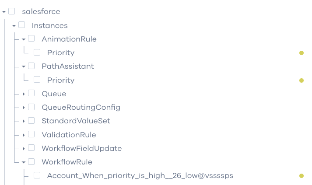312x185 pixels.
Task: Enable the WorkflowFieldUpdate checkbox
Action: coord(31,148)
